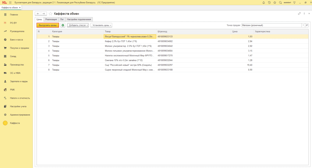Open the Производство factory icon
This screenshot has height=168, width=312.
(5, 65)
